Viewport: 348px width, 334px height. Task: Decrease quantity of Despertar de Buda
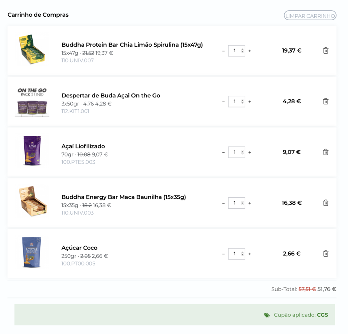click(x=223, y=102)
